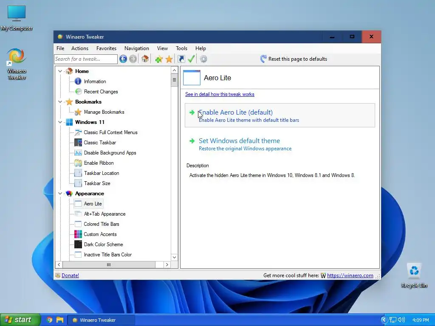Click the Appearance tree node
Image resolution: width=435 pixels, height=326 pixels.
(x=89, y=194)
